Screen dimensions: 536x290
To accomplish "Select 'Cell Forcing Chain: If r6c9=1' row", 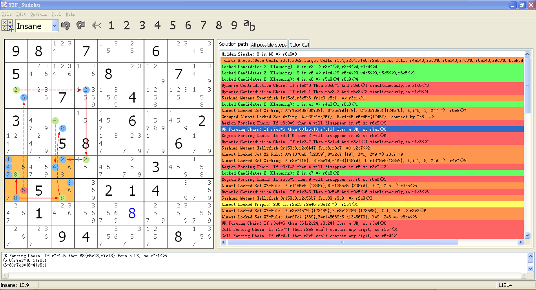I will tap(372, 236).
